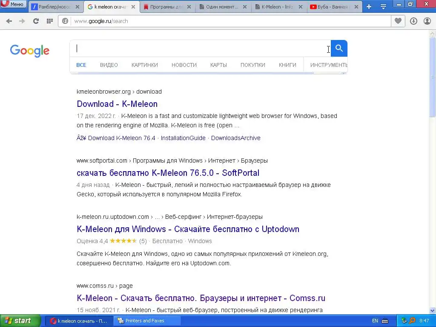The height and width of the screenshot is (327, 436).
Task: Go forward with the forward arrow
Action: [x=22, y=21]
